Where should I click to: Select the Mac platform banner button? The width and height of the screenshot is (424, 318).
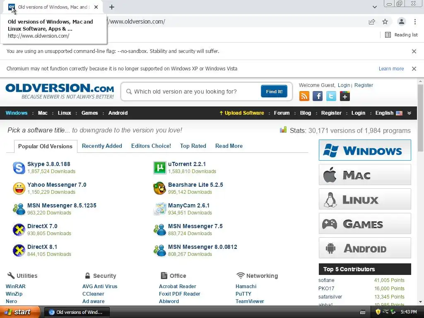365,175
